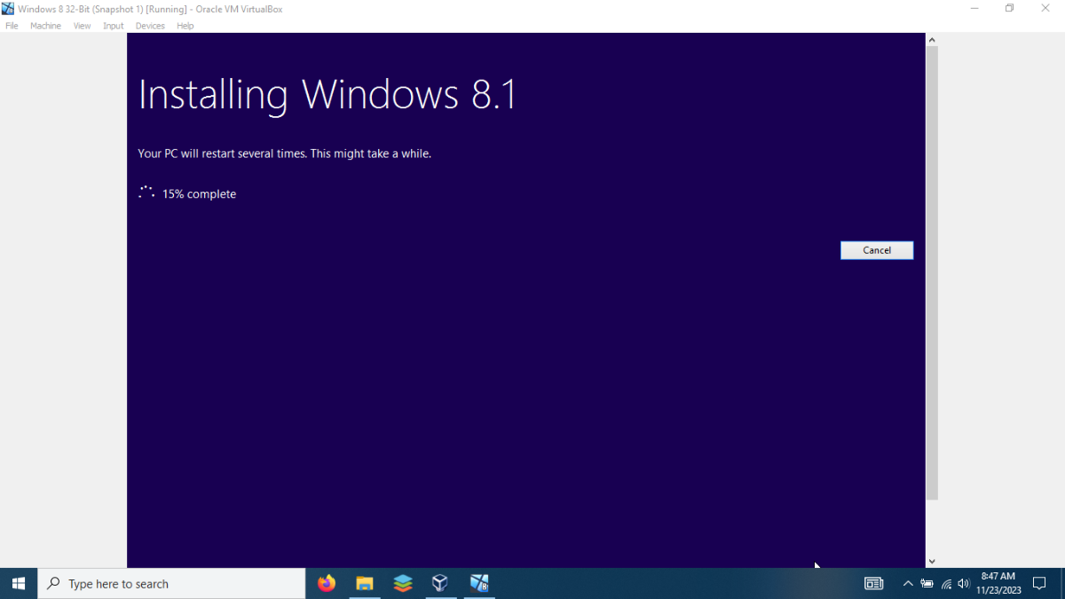Open the stacked layers app in taskbar
The height and width of the screenshot is (599, 1065).
pos(403,583)
